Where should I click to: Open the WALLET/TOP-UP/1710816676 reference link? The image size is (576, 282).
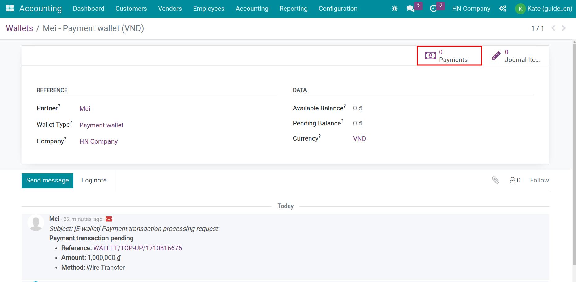click(x=138, y=248)
